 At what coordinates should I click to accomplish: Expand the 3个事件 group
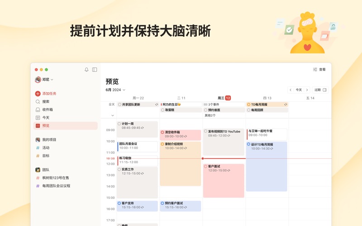(224, 104)
